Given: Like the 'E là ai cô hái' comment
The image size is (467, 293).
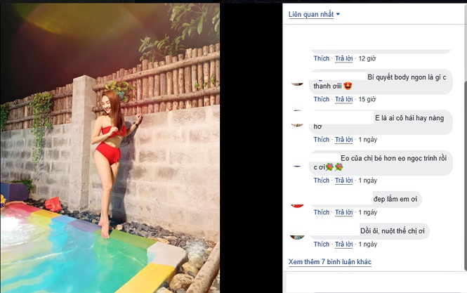Looking at the screenshot, I should click(321, 140).
